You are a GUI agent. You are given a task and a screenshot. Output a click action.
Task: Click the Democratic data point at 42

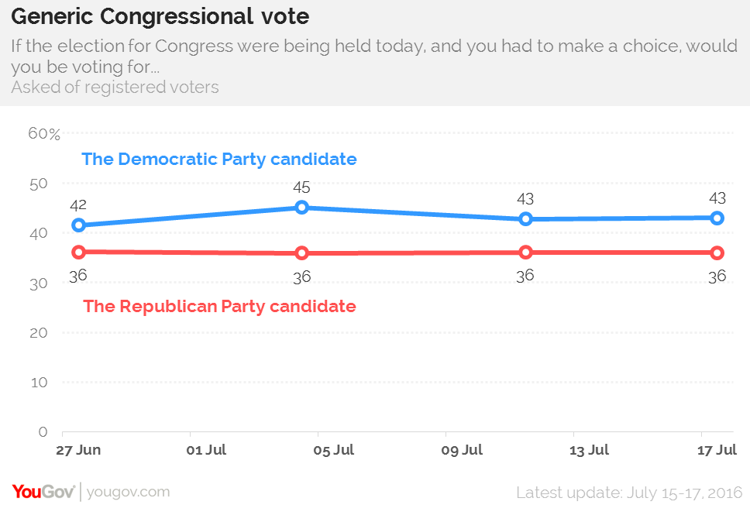(78, 225)
